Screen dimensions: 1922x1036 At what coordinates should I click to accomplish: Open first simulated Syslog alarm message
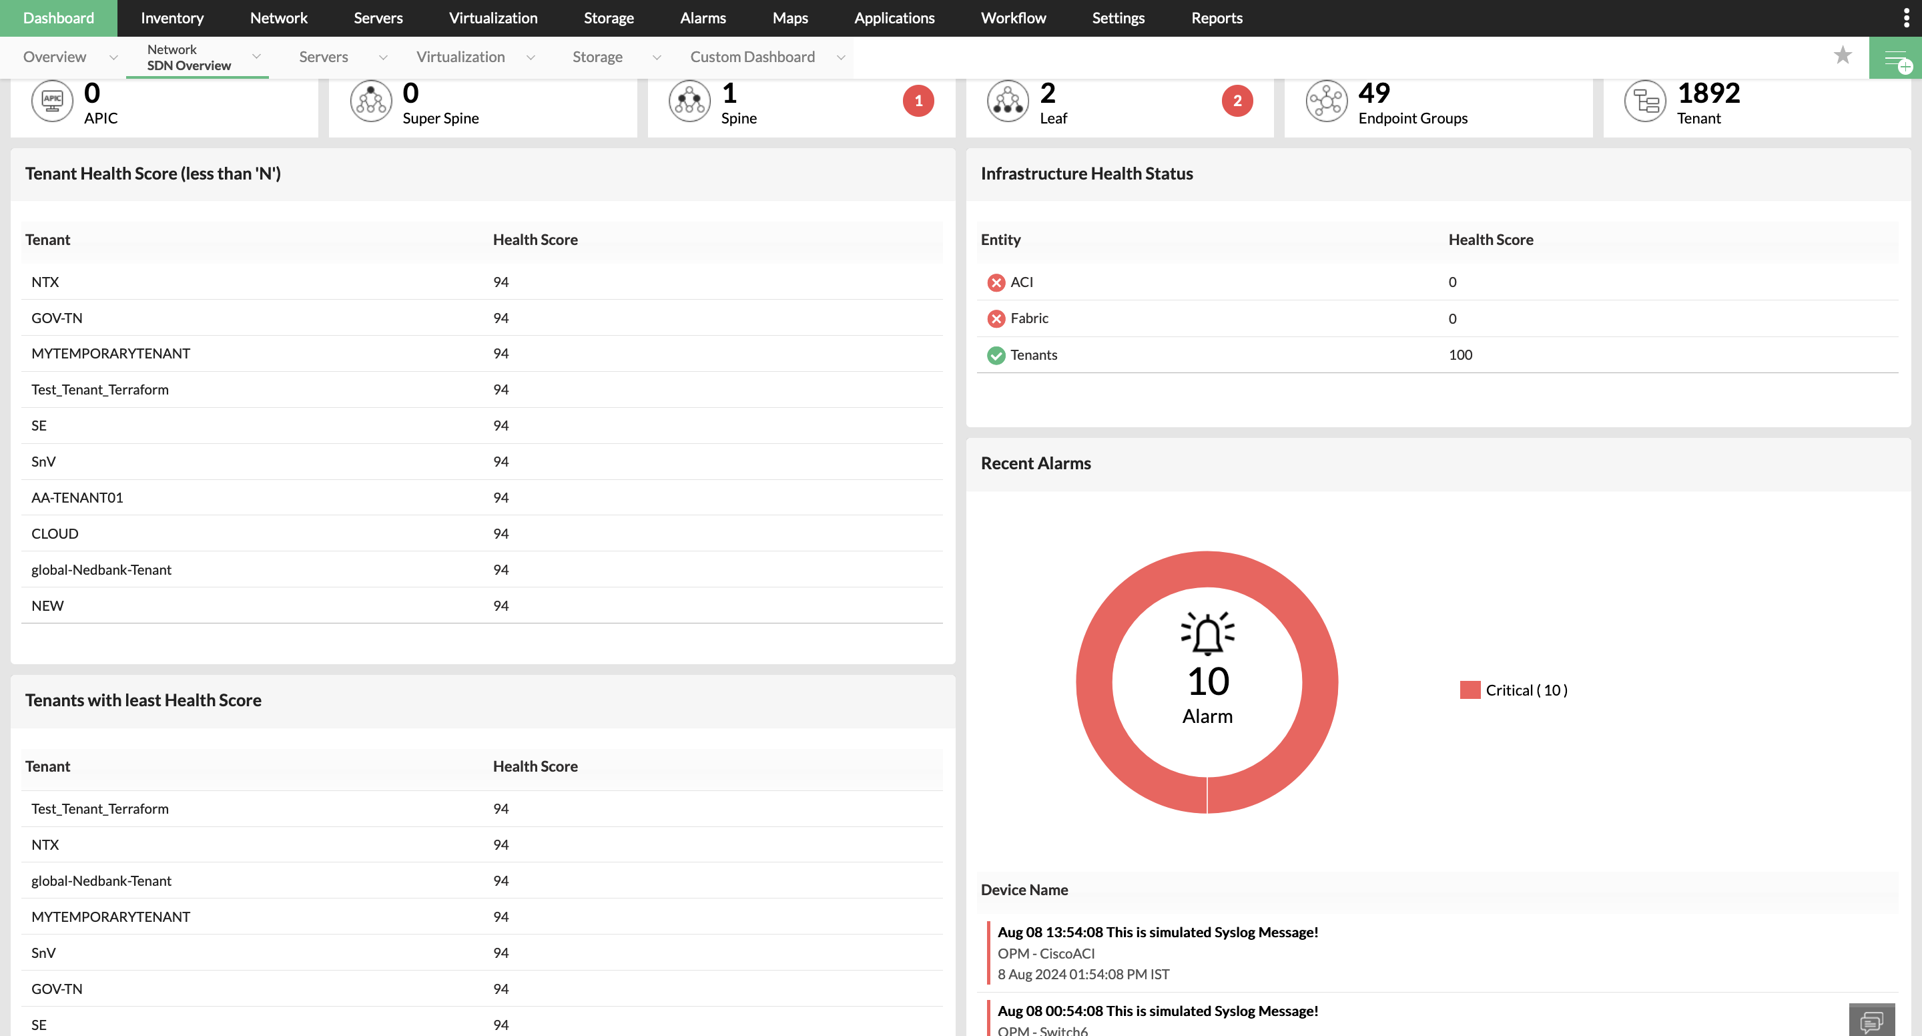coord(1157,933)
